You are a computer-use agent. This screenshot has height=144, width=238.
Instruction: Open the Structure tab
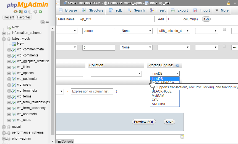(93, 10)
